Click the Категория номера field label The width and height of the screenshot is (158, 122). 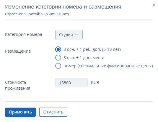[x=23, y=34]
